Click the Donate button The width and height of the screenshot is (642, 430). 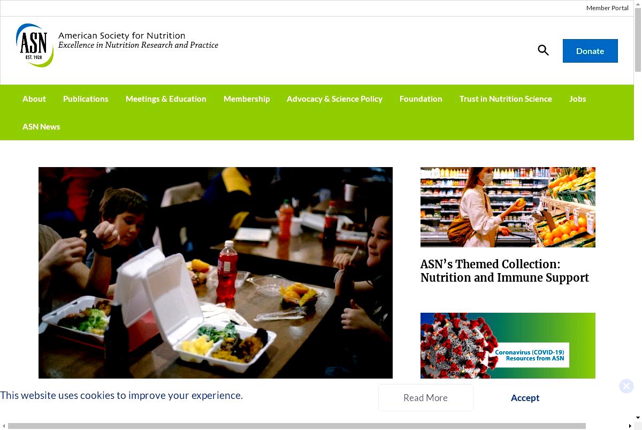point(590,51)
